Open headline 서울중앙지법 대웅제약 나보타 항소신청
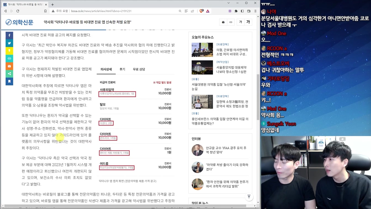 (x=231, y=69)
